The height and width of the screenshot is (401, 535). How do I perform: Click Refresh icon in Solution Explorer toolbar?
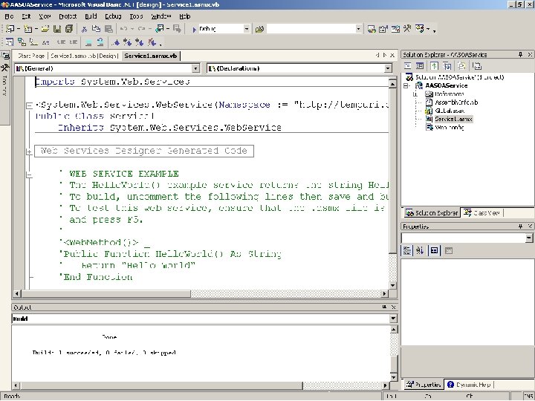click(434, 65)
